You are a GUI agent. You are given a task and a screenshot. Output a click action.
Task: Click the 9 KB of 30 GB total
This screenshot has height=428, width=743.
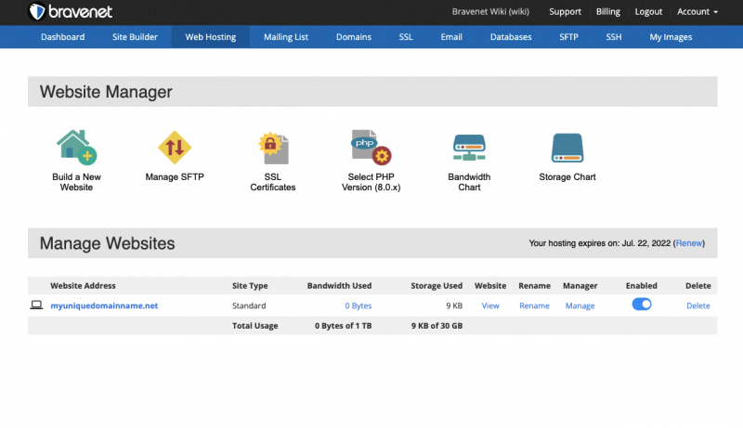pos(437,326)
